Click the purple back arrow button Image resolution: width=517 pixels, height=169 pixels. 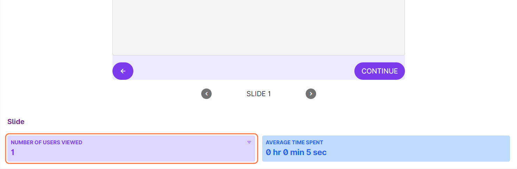[123, 71]
